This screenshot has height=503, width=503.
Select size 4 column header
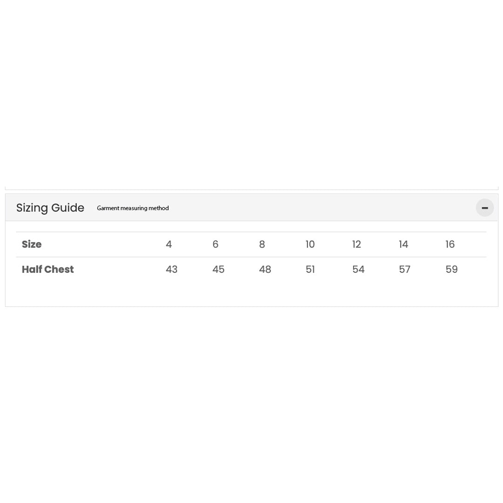(x=169, y=245)
